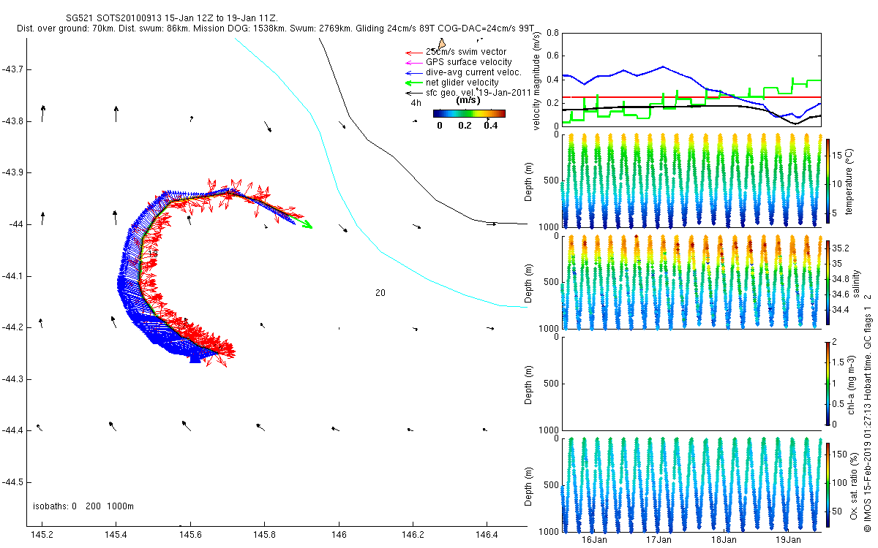Click the 'isobaths: 0 200 1000m' note
Viewport: 878px width, 548px height.
pos(83,506)
